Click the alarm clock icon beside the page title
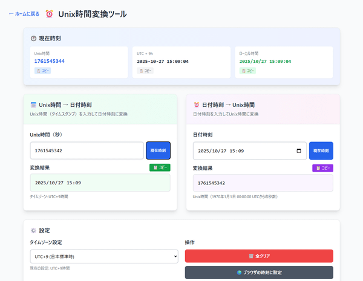The height and width of the screenshot is (281, 363). click(x=50, y=14)
